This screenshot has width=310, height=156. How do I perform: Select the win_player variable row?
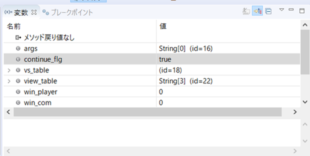[152, 92]
